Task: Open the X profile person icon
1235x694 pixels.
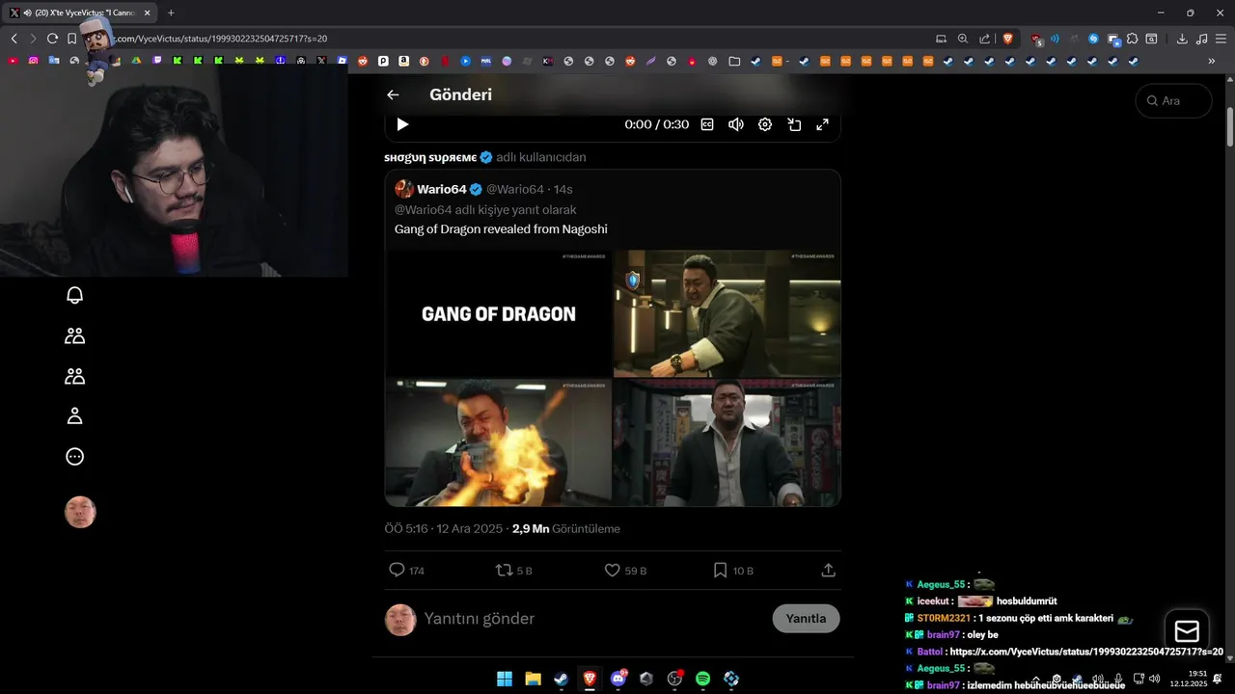Action: [x=74, y=416]
